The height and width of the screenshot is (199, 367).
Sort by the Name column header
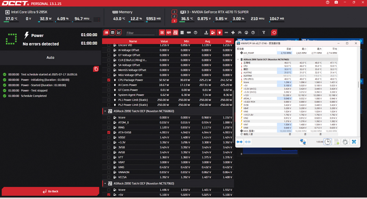coord(133,41)
